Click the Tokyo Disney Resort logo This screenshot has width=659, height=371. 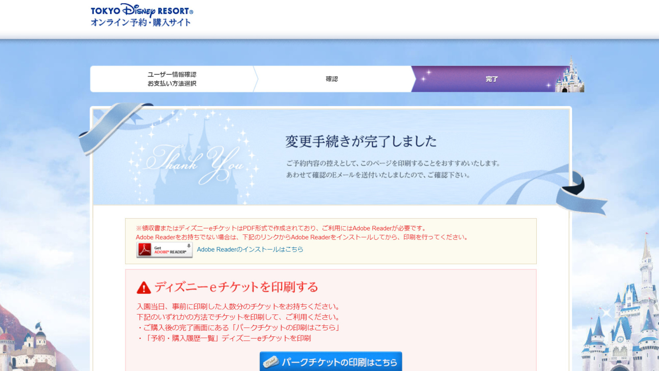coord(142,15)
